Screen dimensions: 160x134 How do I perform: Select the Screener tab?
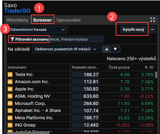(43, 20)
